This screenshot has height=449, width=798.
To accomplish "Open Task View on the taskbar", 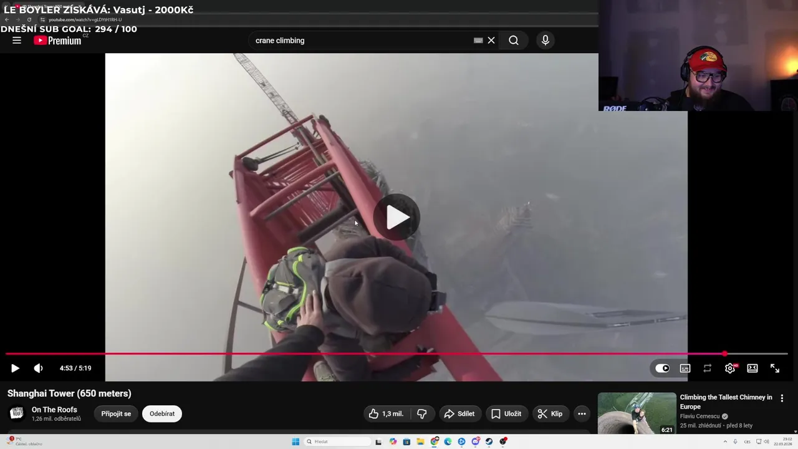I will (378, 442).
